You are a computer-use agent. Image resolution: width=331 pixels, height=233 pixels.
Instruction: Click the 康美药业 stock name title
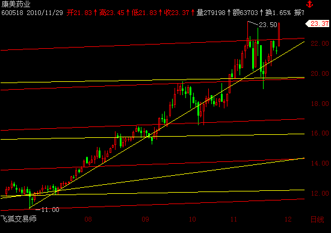(x=16, y=4)
